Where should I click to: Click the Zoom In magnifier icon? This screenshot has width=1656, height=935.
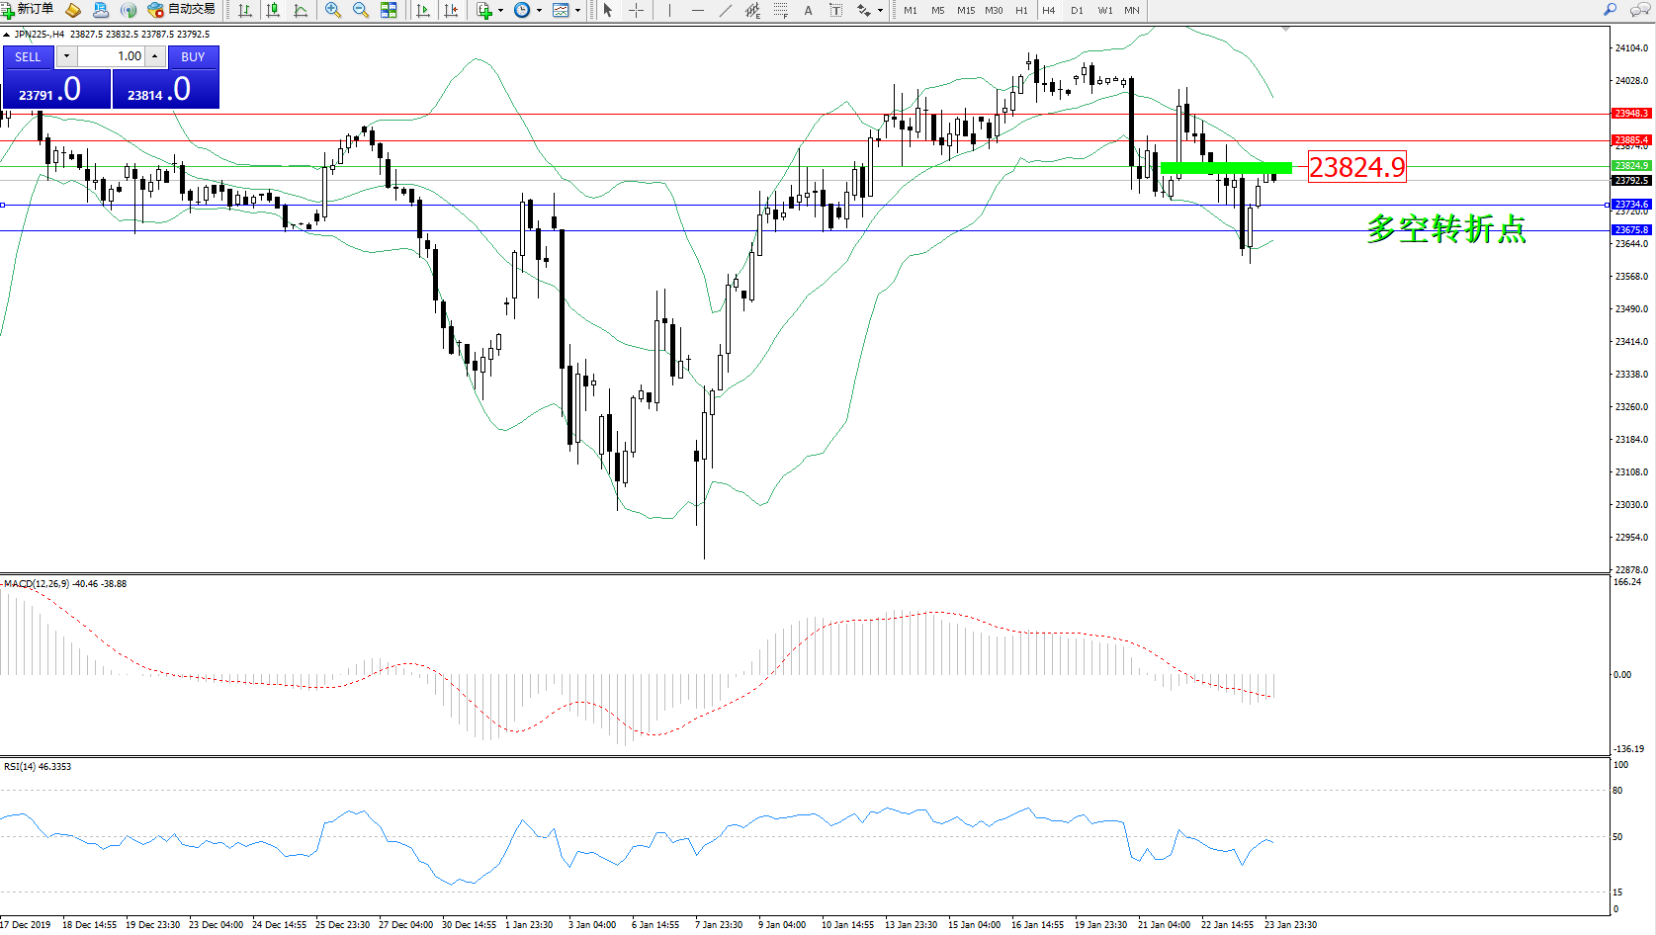pyautogui.click(x=333, y=10)
